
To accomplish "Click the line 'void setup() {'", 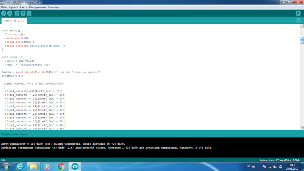I will tap(13, 31).
